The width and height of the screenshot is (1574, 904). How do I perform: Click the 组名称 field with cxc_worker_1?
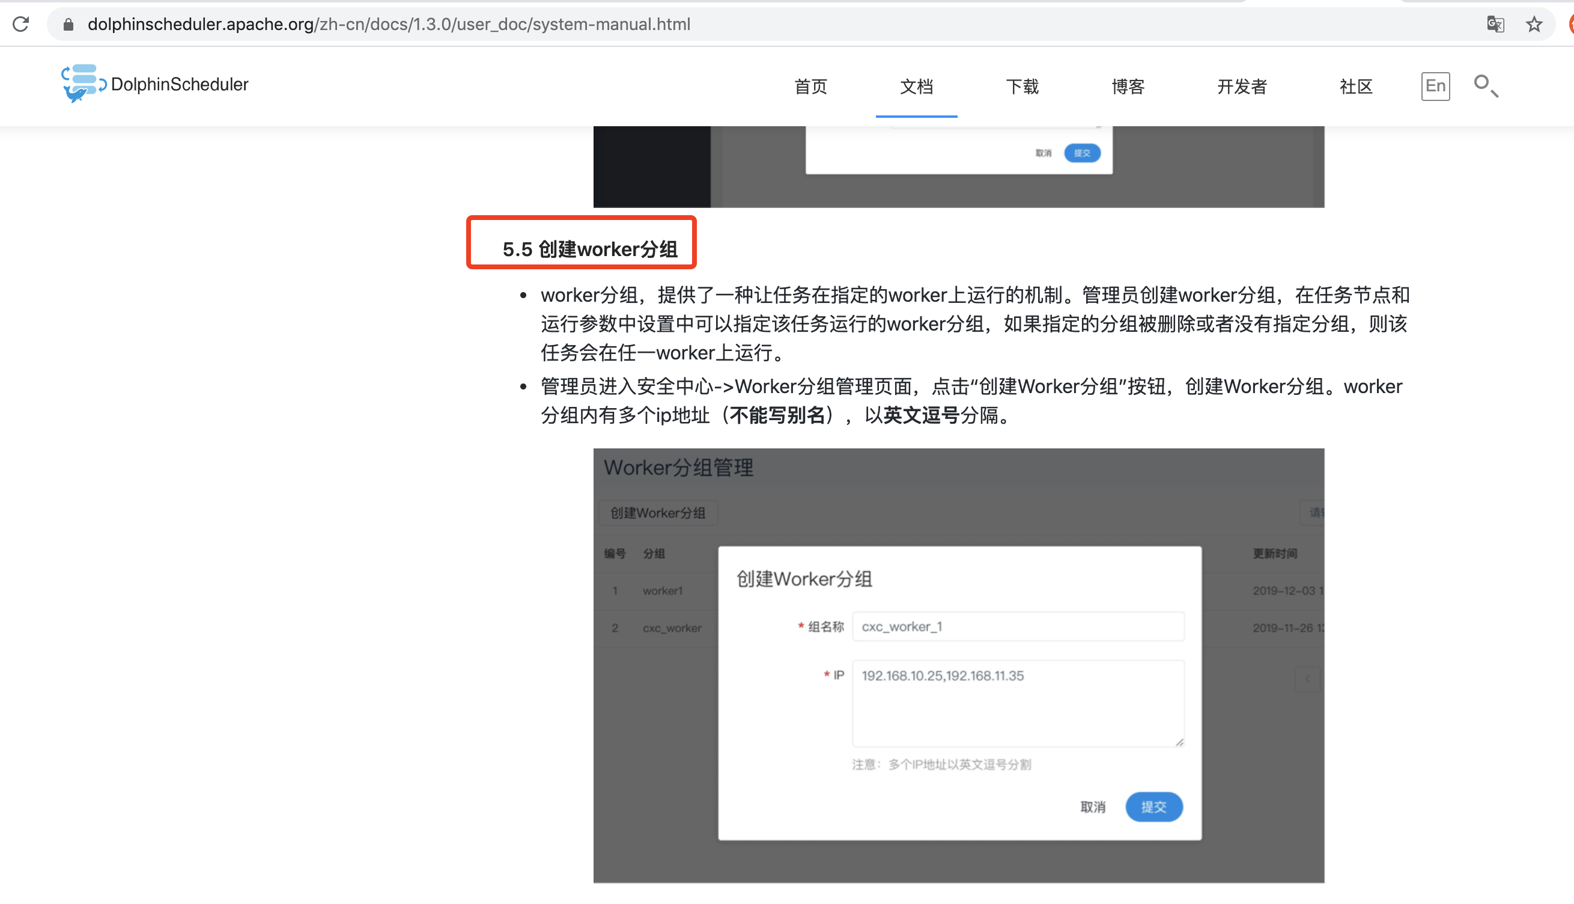[x=1018, y=626]
